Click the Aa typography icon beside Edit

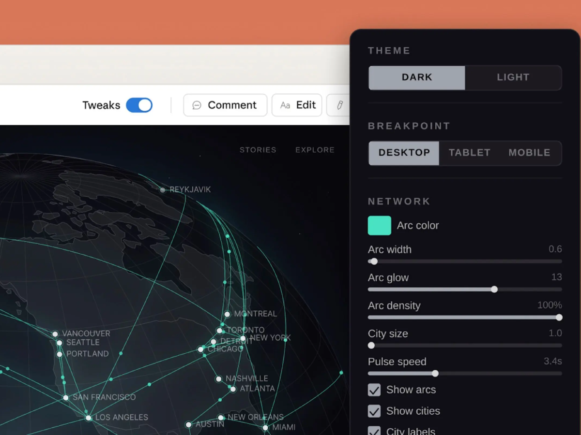pos(285,105)
